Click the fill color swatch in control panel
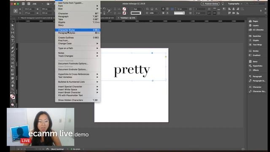Screen dimensions: 270x152 click(x=124, y=9)
